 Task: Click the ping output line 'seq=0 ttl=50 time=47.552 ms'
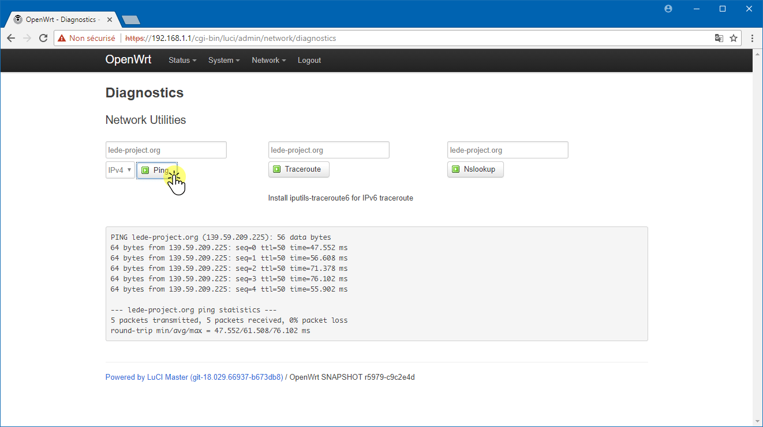tap(229, 248)
